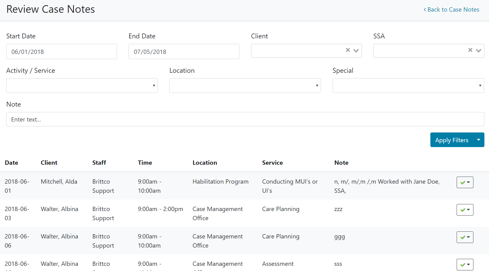Open the Apply Filters caret menu
This screenshot has width=489, height=271.
[478, 140]
